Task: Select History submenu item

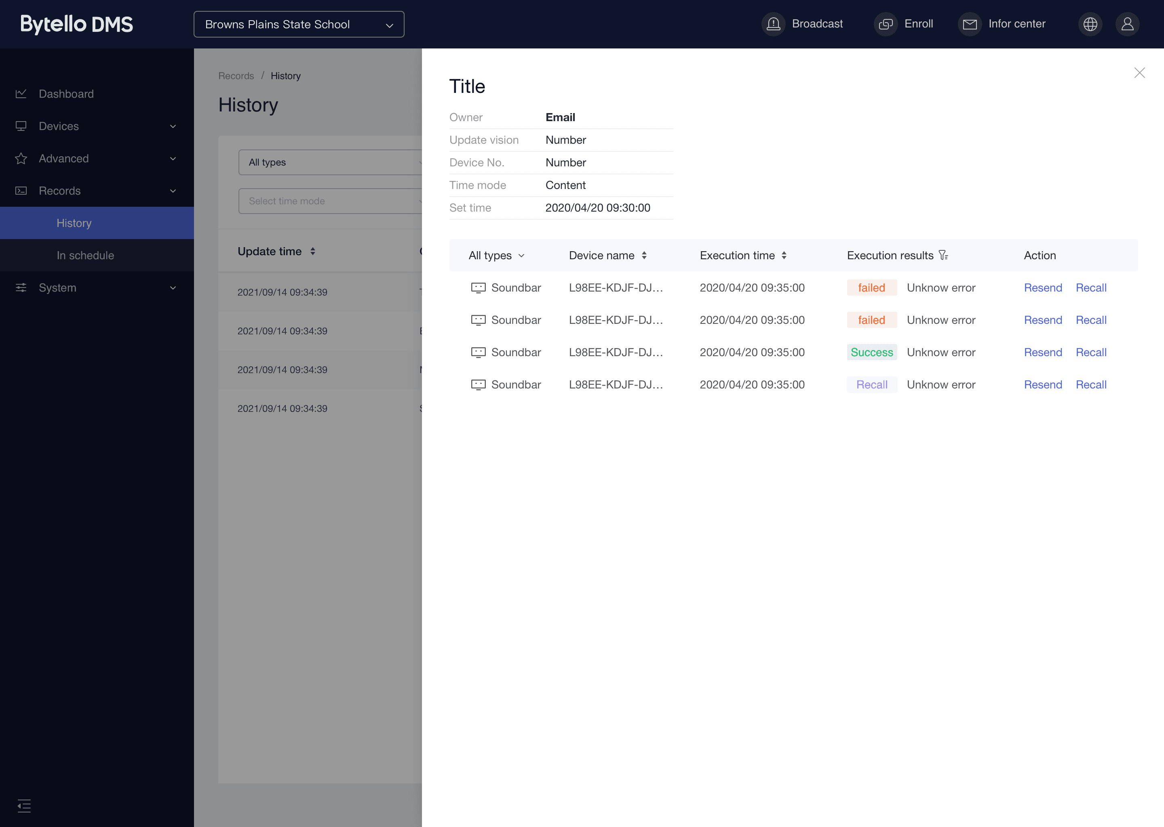Action: [97, 223]
